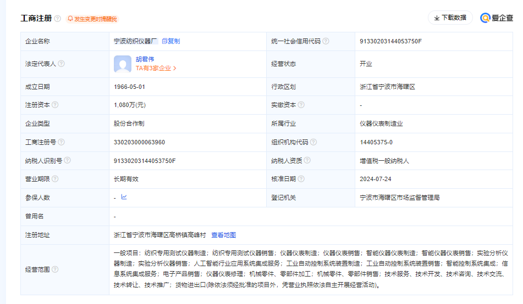Open 参保人数 trend chart icon
Image resolution: width=523 pixels, height=304 pixels.
124,197
